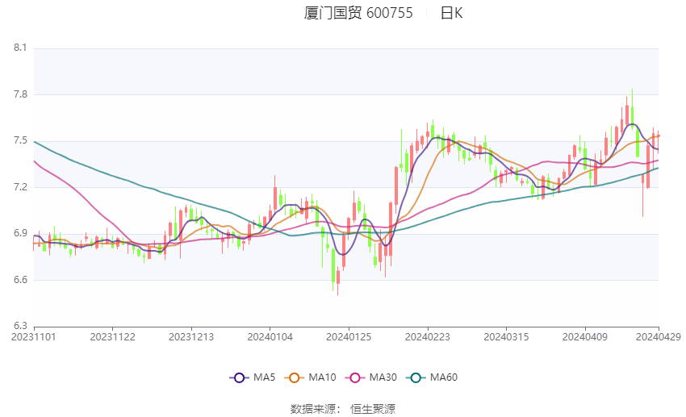Click the 6.3 y-axis value
Viewport: 686px width, 417px height.
coord(20,326)
